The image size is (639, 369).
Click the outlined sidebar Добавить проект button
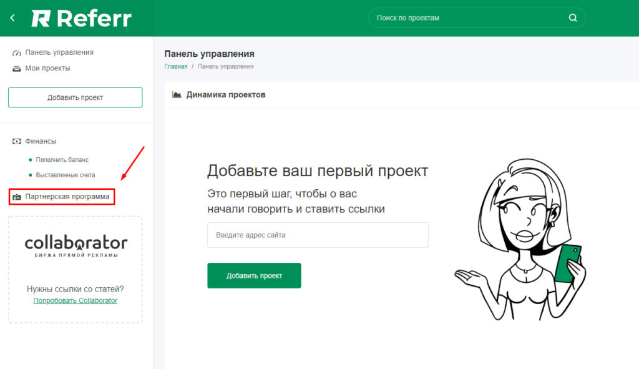click(x=75, y=97)
